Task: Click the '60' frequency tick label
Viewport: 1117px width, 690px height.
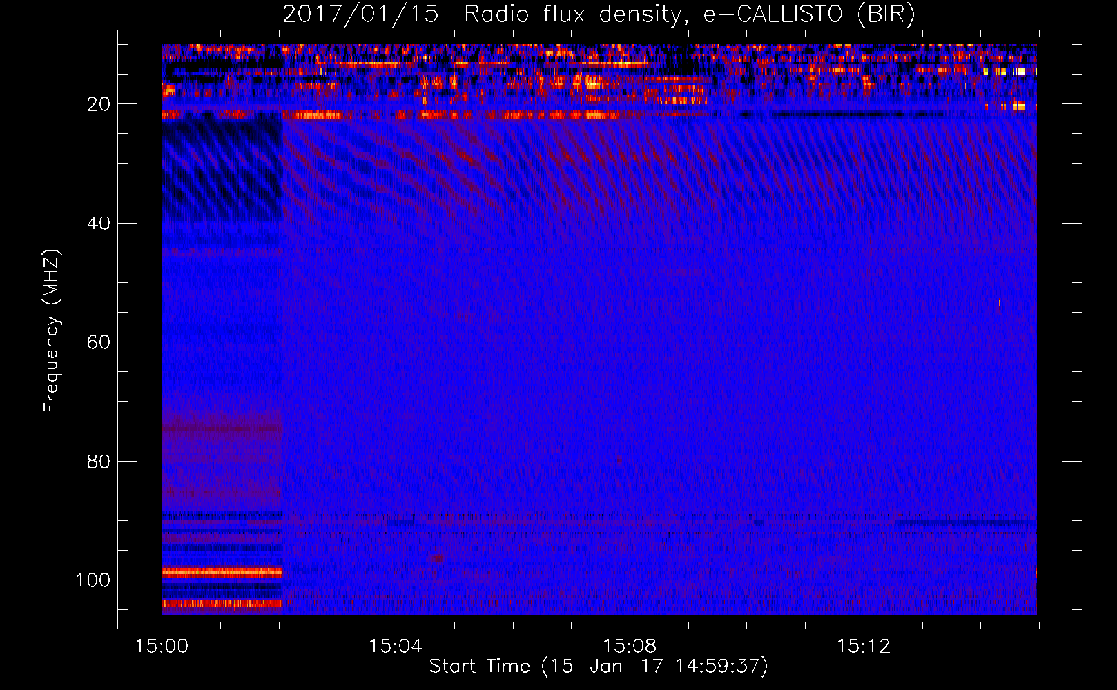Action: pyautogui.click(x=99, y=342)
